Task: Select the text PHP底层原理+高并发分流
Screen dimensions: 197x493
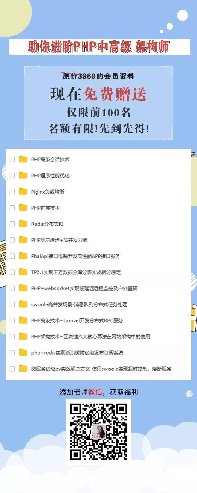Action: tap(59, 240)
